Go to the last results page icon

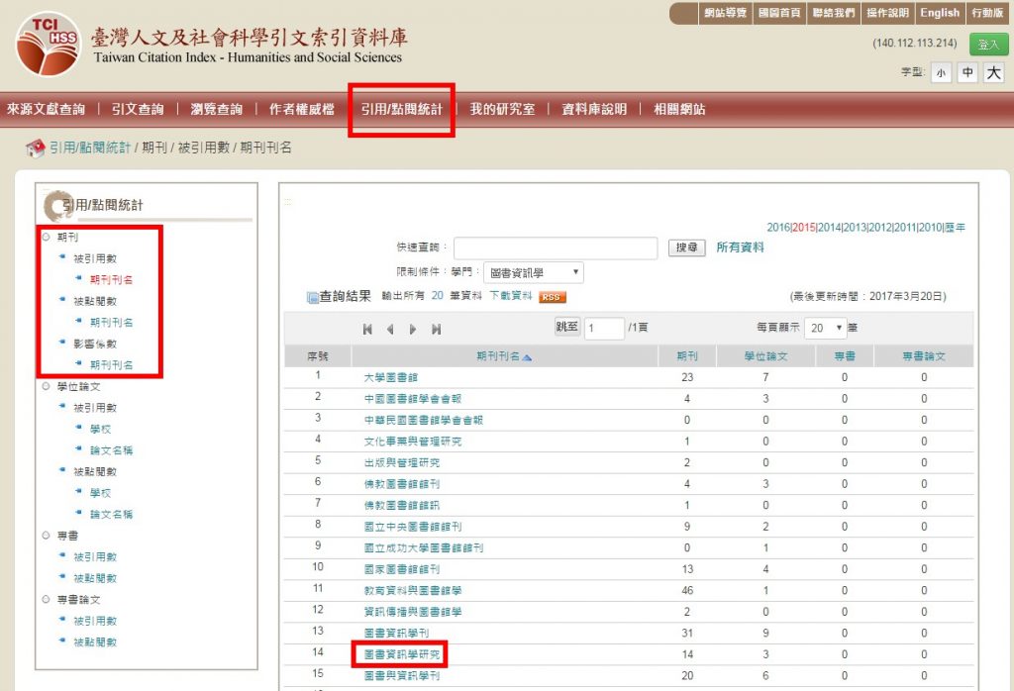tap(437, 329)
